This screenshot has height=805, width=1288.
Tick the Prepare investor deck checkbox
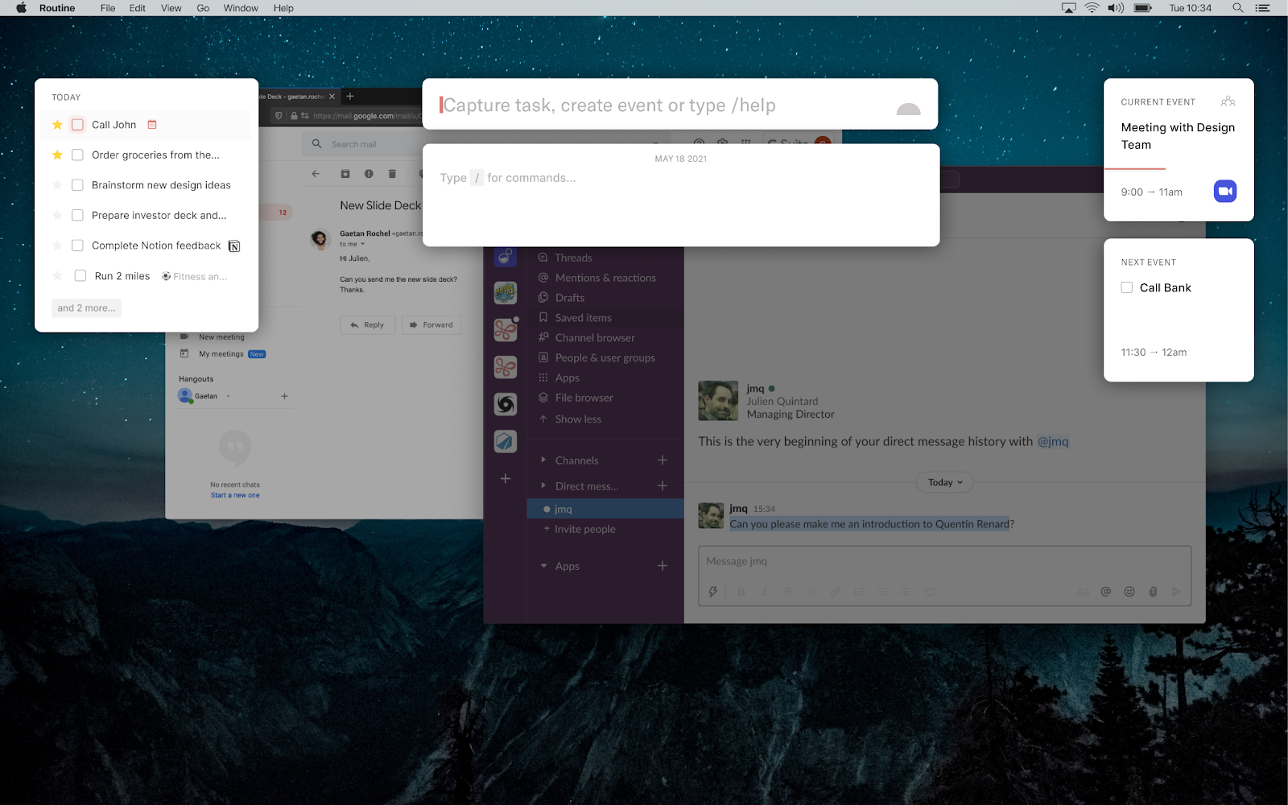[77, 215]
